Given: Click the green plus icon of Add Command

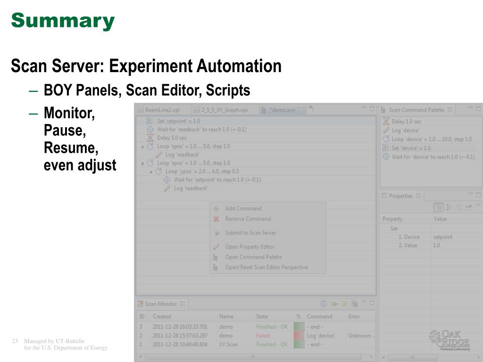Looking at the screenshot, I should [216, 208].
